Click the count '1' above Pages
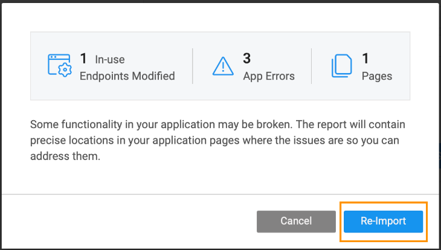 coord(365,59)
